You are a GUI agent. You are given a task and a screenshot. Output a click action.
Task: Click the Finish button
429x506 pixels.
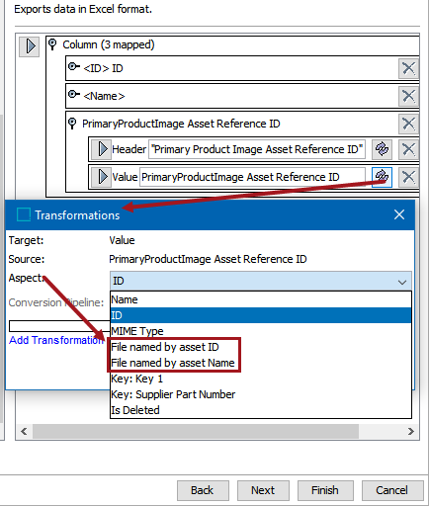point(325,490)
